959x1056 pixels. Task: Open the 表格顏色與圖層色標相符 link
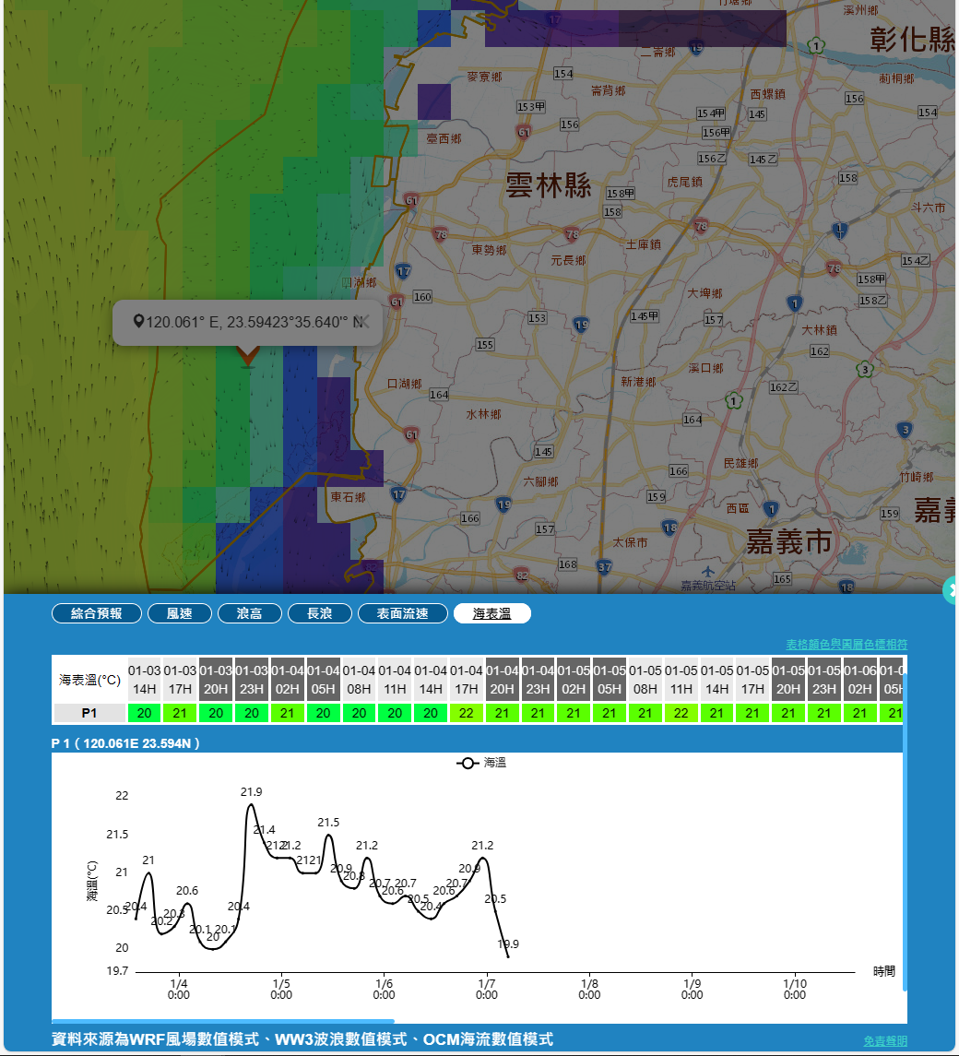click(x=846, y=644)
